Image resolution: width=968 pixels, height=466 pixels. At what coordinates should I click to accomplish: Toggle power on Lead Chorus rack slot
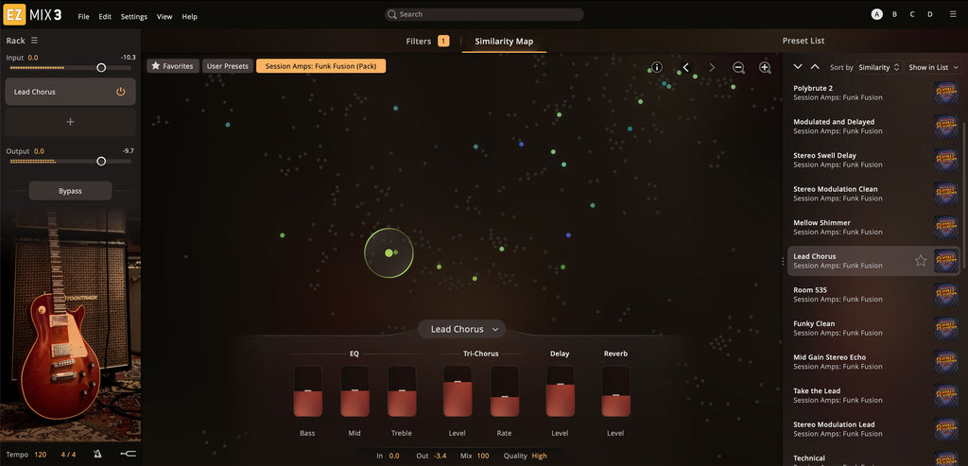pyautogui.click(x=120, y=92)
